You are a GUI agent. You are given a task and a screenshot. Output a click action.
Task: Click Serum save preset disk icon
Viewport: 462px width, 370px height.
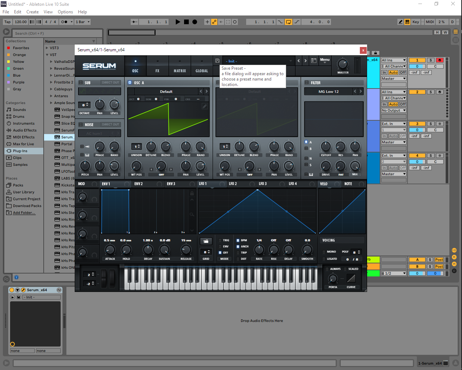[217, 61]
